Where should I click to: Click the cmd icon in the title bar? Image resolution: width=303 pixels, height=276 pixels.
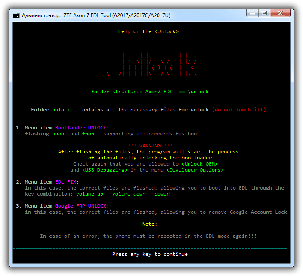tap(16, 15)
